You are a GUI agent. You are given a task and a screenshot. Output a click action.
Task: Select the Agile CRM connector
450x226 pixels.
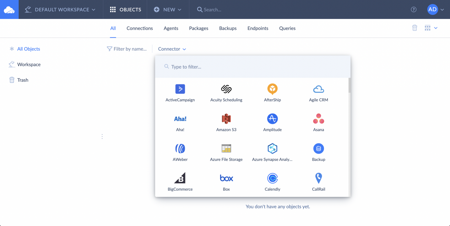(x=318, y=93)
